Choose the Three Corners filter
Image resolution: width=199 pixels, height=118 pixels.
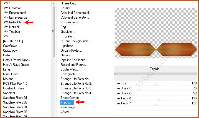tap(70, 98)
